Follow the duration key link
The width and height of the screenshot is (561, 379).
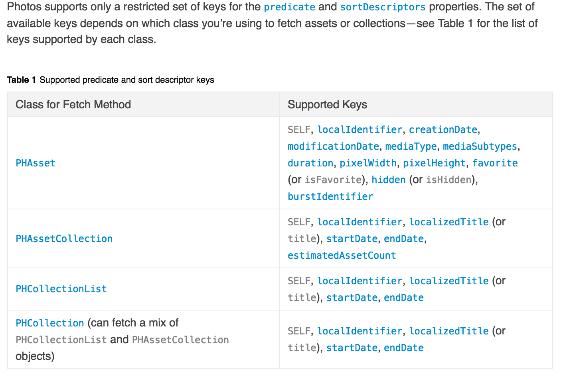pos(310,163)
